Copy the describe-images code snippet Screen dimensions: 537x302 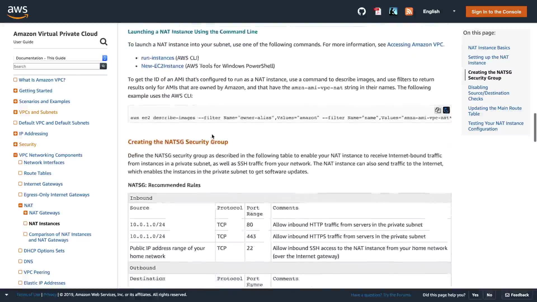(438, 110)
